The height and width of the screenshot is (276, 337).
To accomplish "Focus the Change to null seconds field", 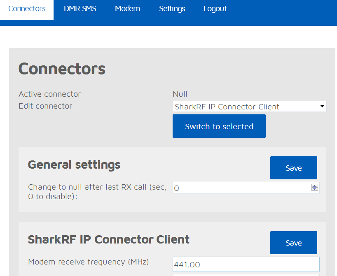I will pyautogui.click(x=246, y=188).
